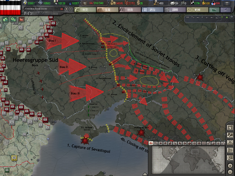Click the crossed swords button in right sidebar

pyautogui.click(x=230, y=143)
